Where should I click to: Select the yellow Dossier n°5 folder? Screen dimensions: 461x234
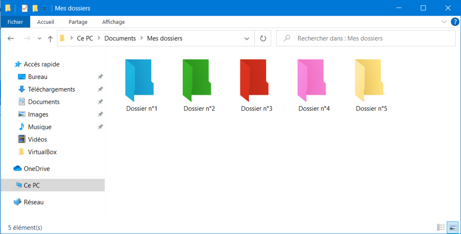[x=369, y=80]
